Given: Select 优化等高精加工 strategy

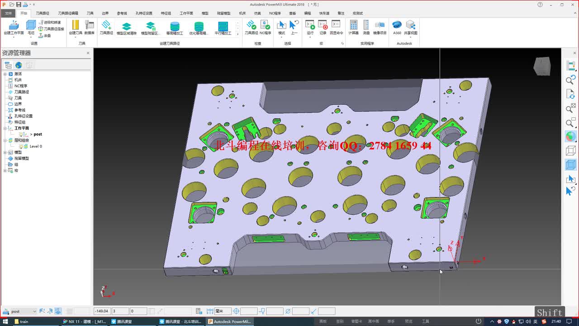Looking at the screenshot, I should pyautogui.click(x=199, y=28).
